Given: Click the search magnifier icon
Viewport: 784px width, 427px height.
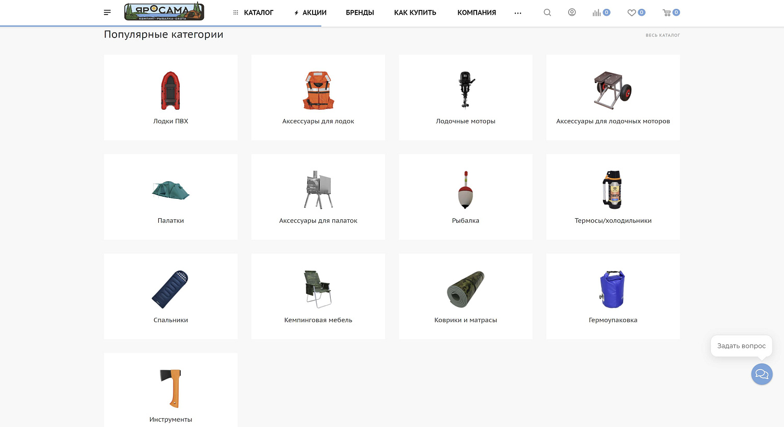Looking at the screenshot, I should (547, 13).
